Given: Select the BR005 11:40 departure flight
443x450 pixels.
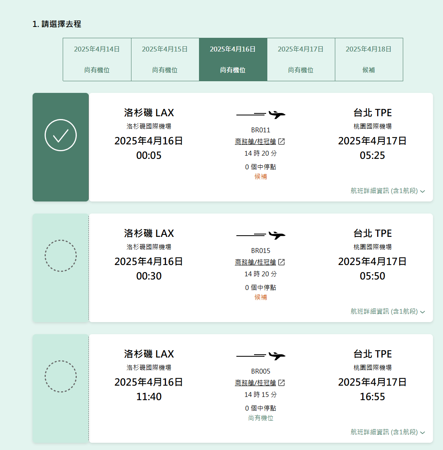Looking at the screenshot, I should tap(61, 376).
